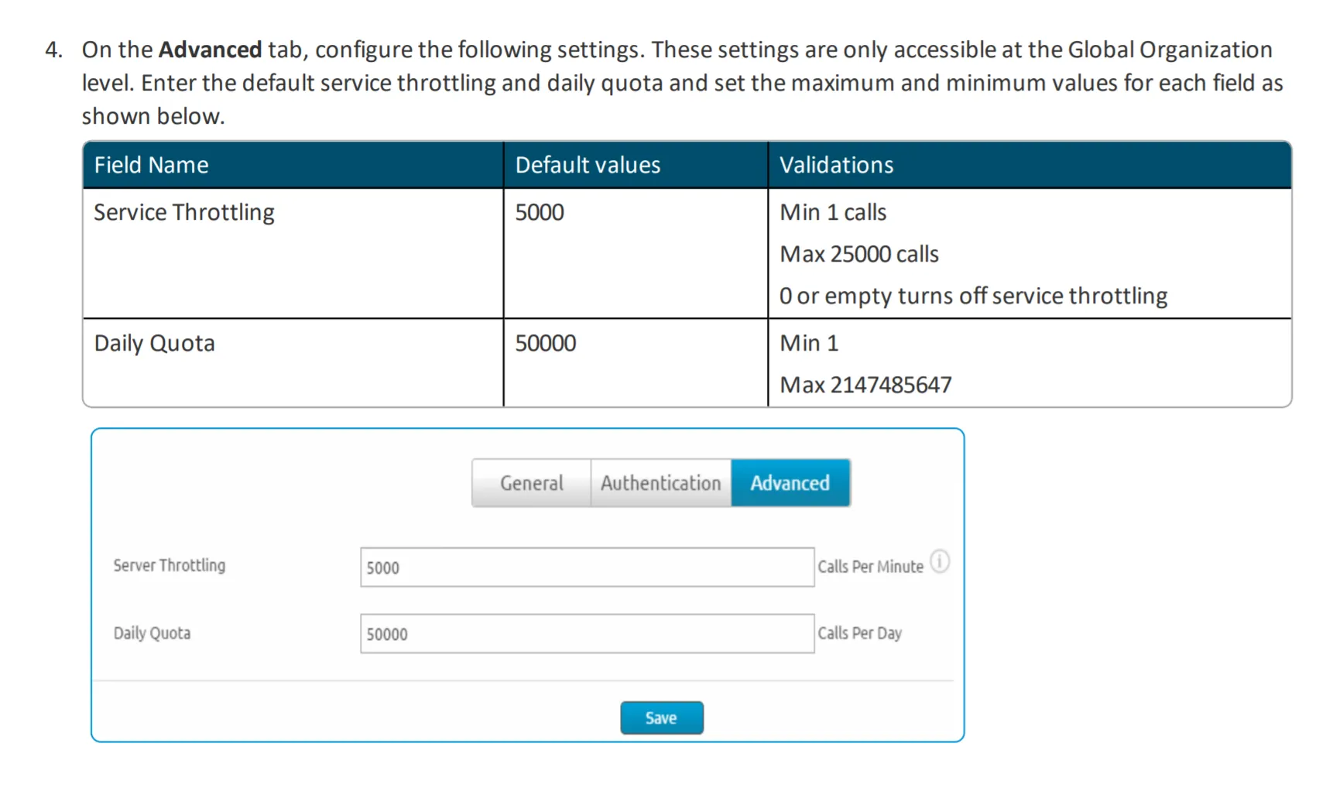Click the Save button

point(661,718)
